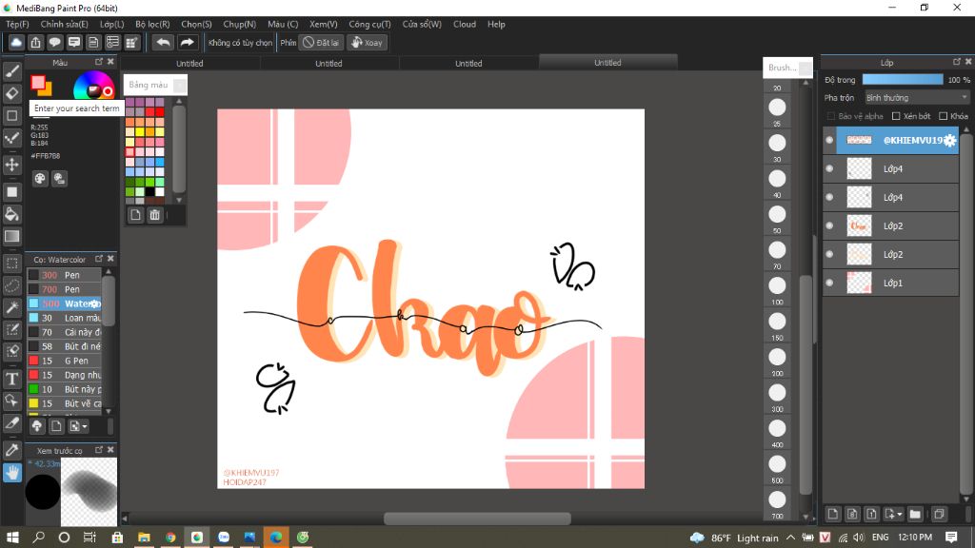Click the Undo arrow in toolbar
Screen dimensions: 975x548
coord(163,42)
